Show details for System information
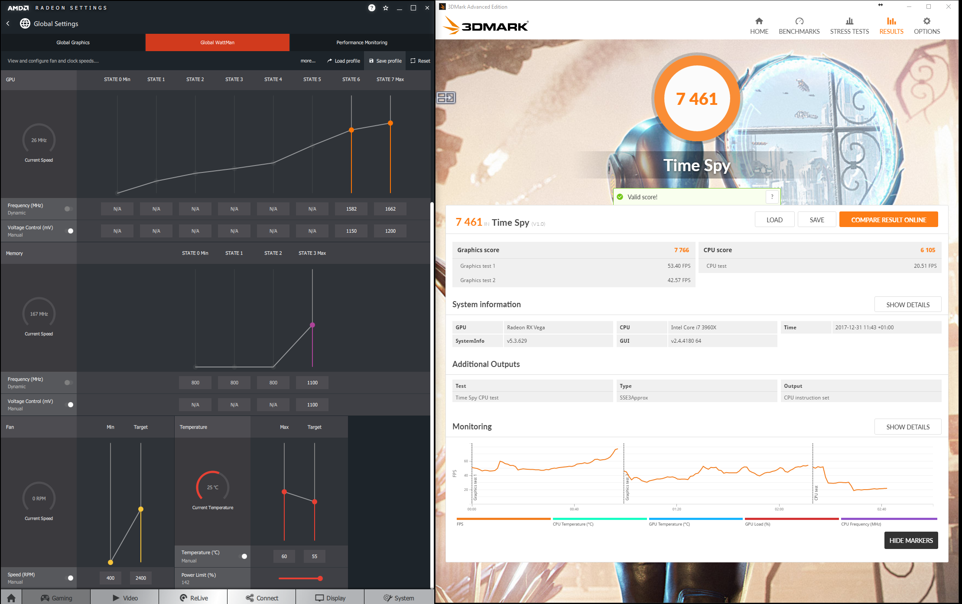 pyautogui.click(x=907, y=305)
